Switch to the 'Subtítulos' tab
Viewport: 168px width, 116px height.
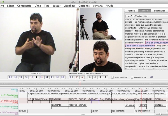[159, 11]
